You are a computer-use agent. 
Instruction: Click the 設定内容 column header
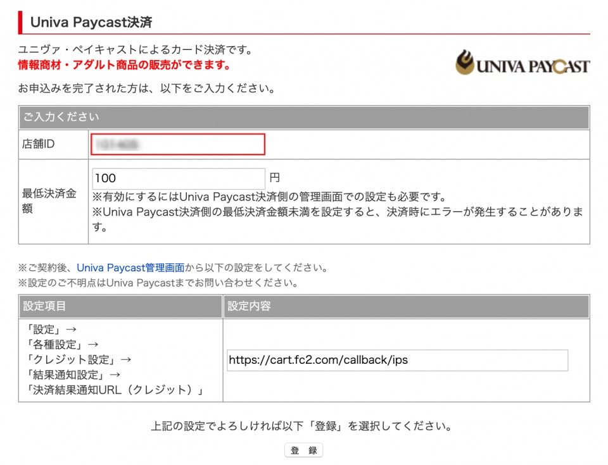[x=407, y=306]
